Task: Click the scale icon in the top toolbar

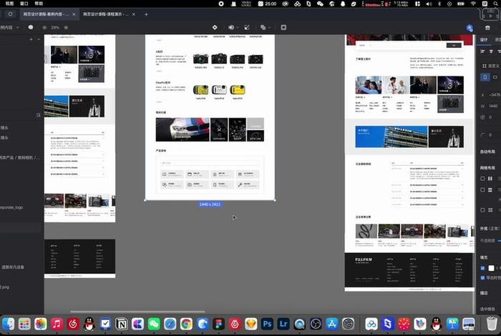Action: click(247, 27)
